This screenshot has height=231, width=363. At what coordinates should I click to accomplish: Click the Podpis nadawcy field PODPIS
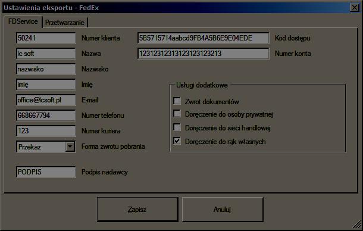tap(46, 172)
